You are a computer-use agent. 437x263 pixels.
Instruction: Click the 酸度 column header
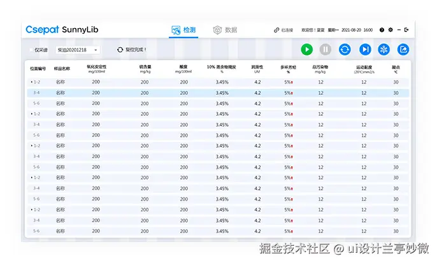click(183, 69)
